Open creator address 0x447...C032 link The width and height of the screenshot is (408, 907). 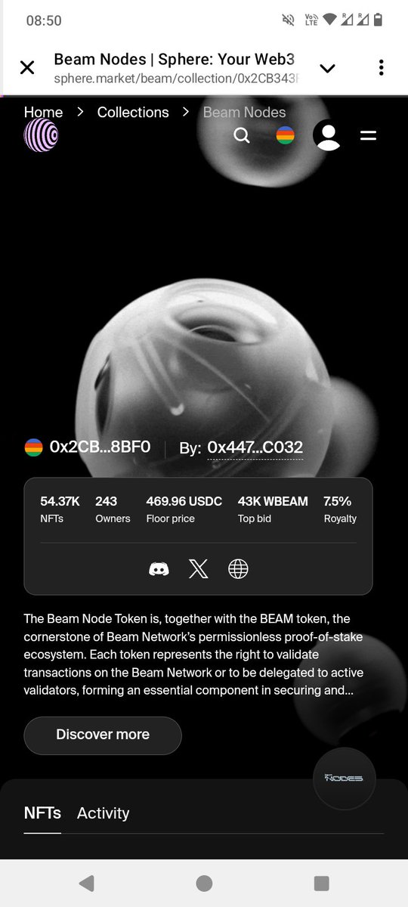tap(255, 447)
